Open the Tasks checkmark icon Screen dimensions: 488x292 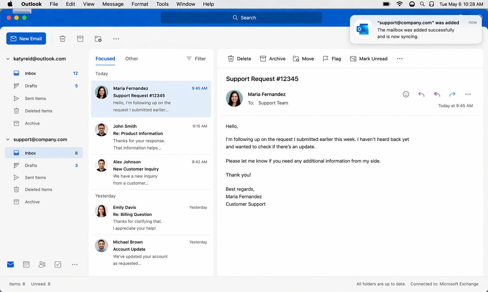click(x=58, y=264)
